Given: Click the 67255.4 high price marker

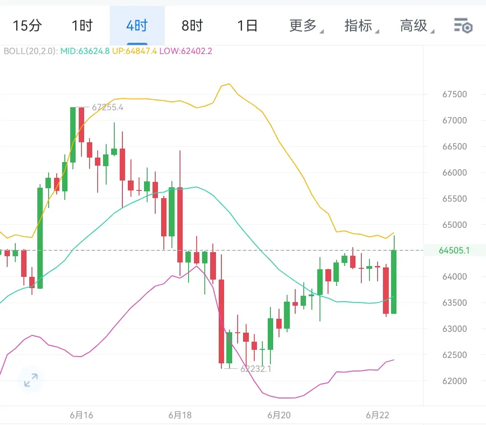Looking at the screenshot, I should click(108, 107).
